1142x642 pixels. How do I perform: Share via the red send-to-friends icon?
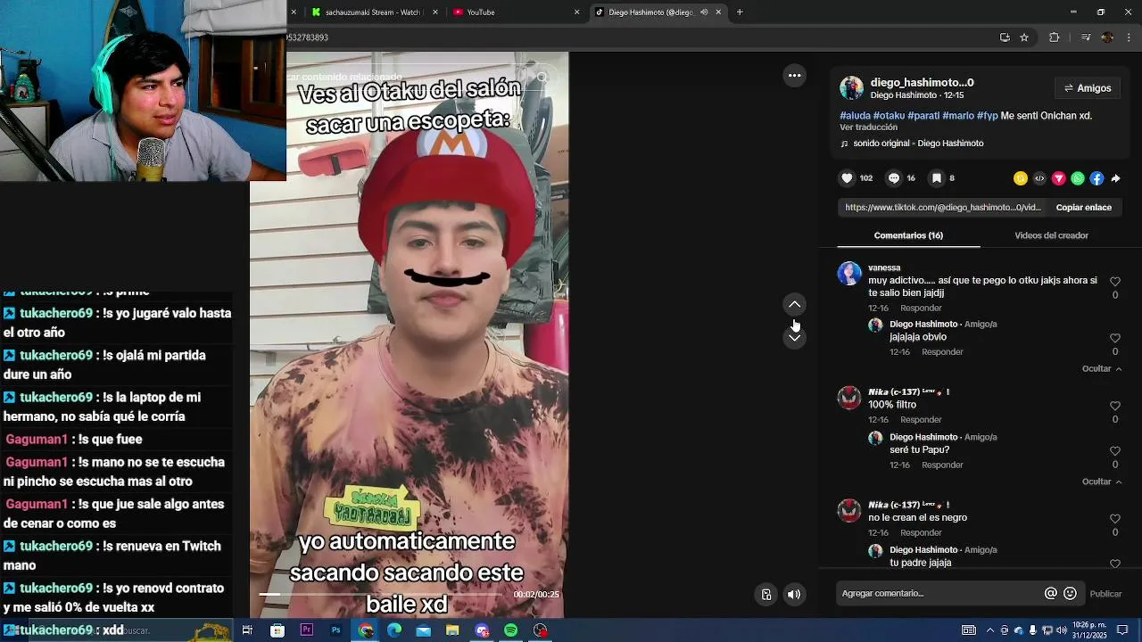[x=1059, y=178]
